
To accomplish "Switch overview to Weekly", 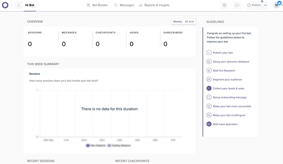I will pyautogui.click(x=177, y=22).
